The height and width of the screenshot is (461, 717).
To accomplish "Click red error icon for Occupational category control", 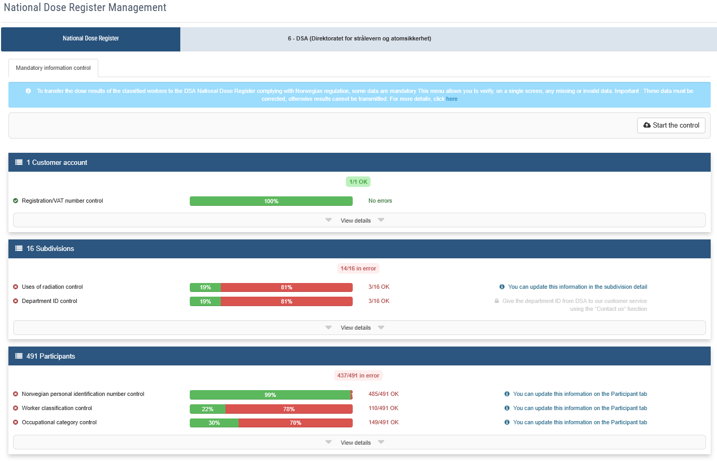I will (x=16, y=422).
